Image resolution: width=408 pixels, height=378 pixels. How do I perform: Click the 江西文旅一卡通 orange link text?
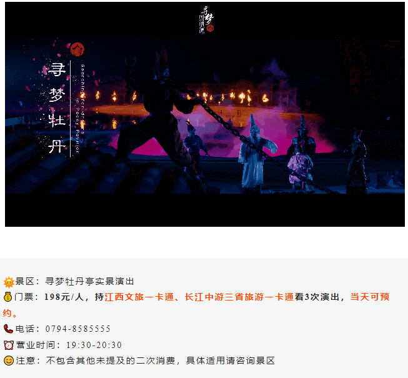[139, 297]
